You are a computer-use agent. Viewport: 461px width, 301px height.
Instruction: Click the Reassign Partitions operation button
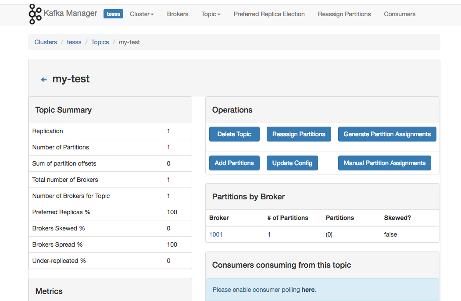pos(299,134)
